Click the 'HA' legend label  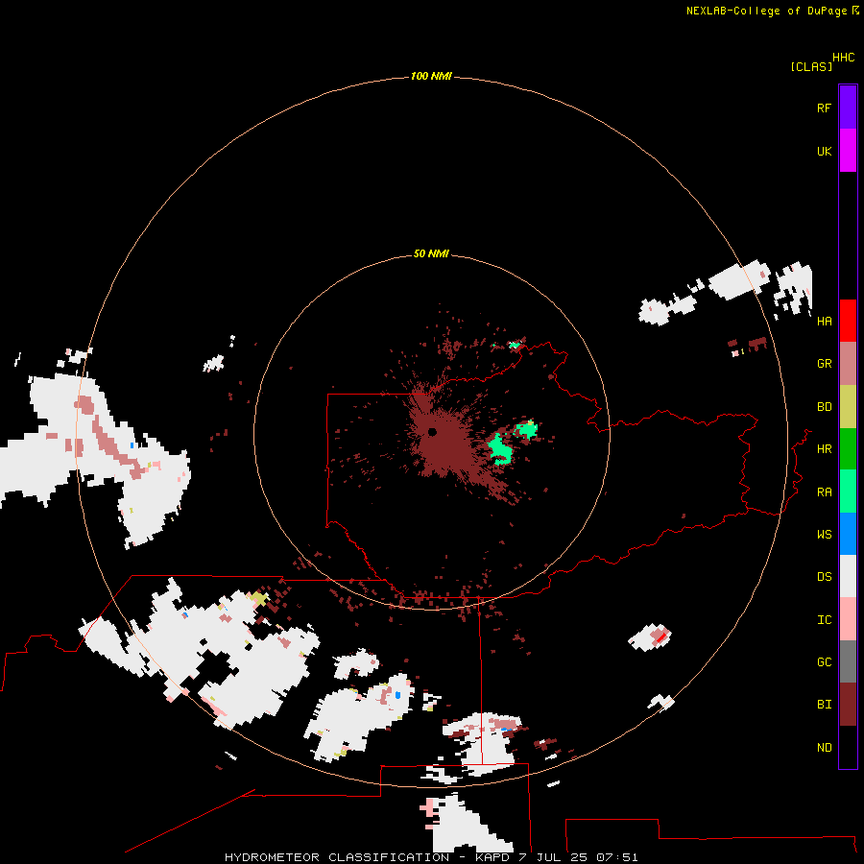click(x=824, y=321)
